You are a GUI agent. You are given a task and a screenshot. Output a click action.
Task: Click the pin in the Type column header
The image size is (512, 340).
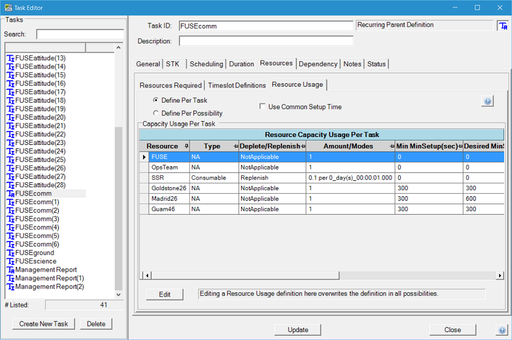(236, 147)
